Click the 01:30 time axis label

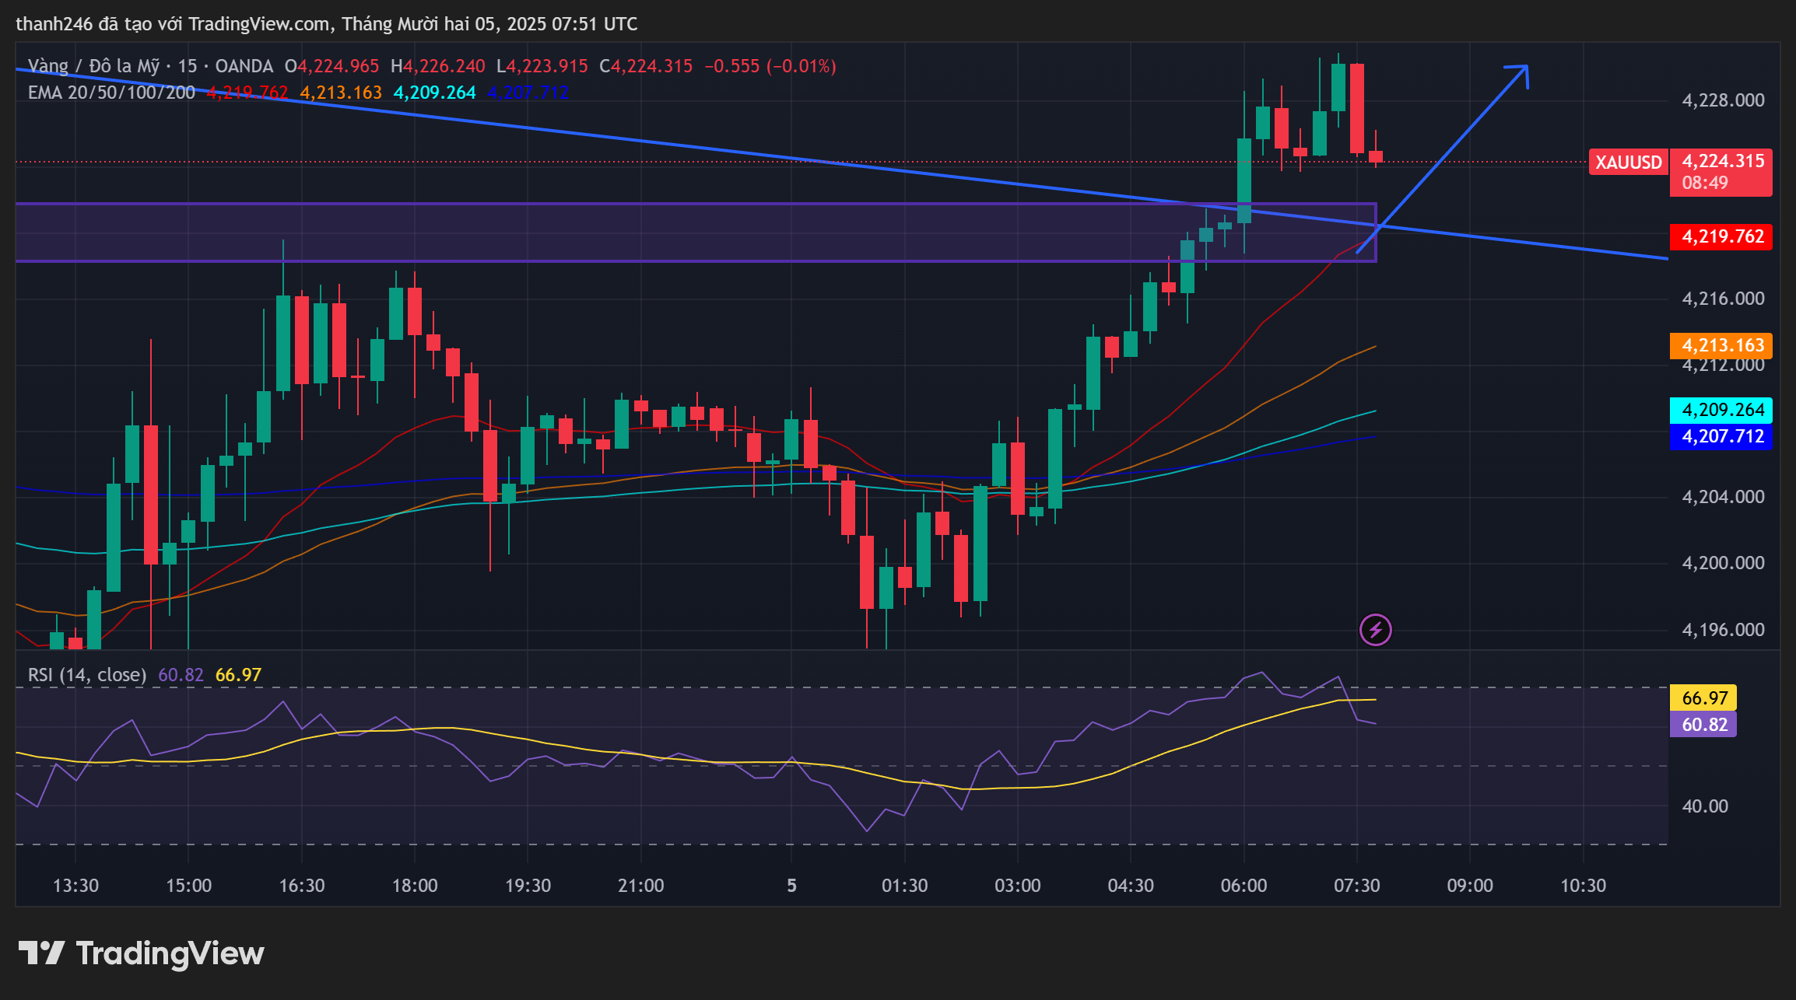[904, 885]
